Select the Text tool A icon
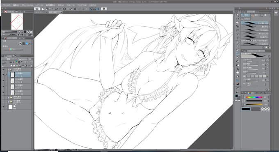The image size is (279, 152). tap(238, 69)
